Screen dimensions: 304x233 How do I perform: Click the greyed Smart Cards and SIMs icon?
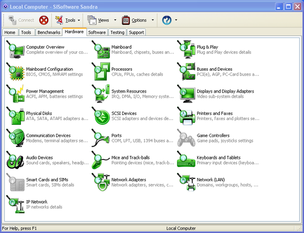click(16, 182)
